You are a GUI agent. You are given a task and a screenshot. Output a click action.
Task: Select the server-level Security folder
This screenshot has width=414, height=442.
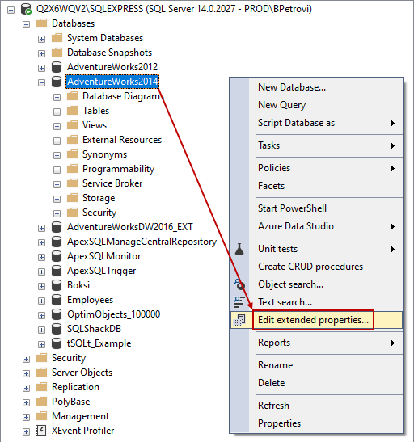tap(69, 358)
